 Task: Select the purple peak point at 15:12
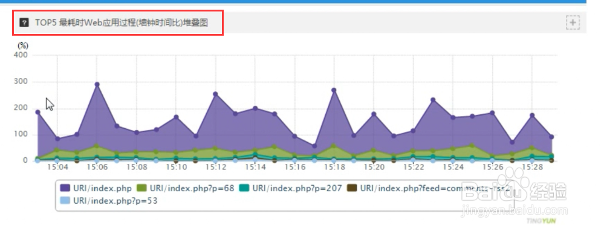pyautogui.click(x=215, y=94)
